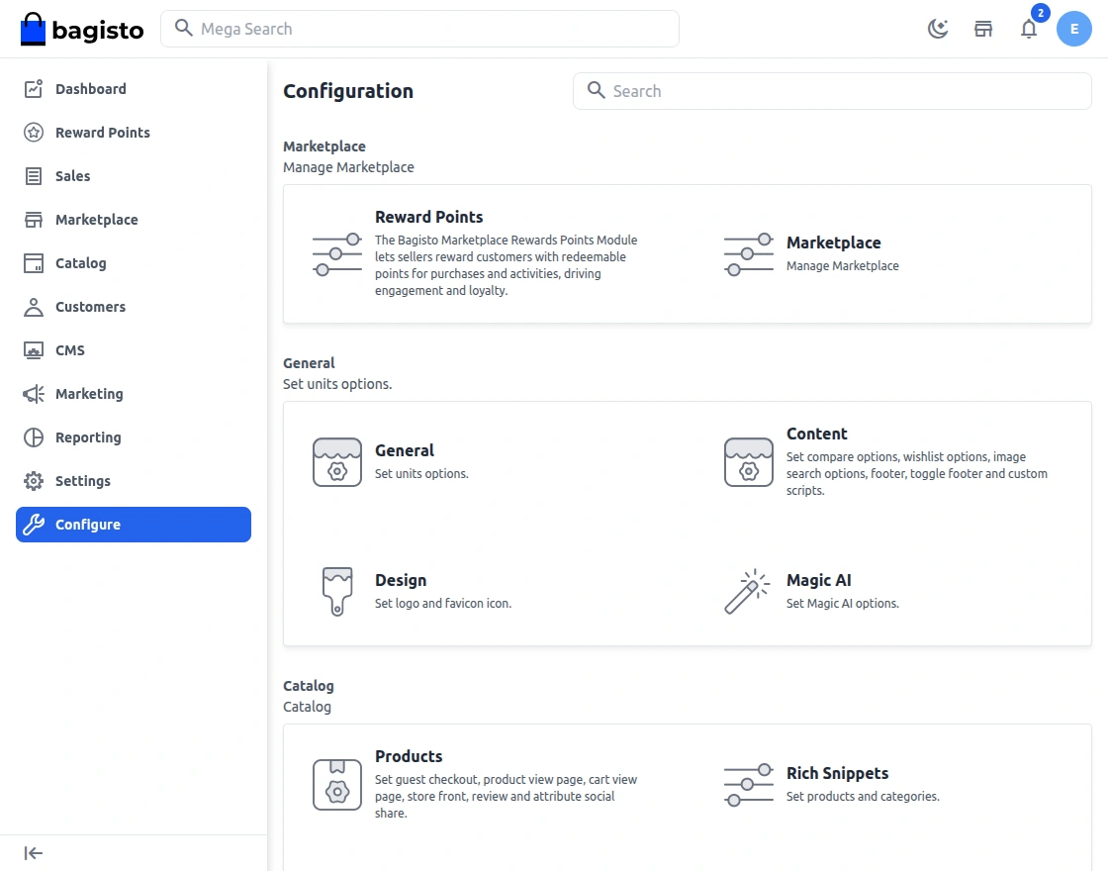
Task: Click the Catalog icon in sidebar
Action: [34, 263]
